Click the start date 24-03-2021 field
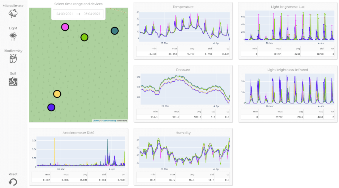Screen dimensions: 339x188 [x=65, y=14]
